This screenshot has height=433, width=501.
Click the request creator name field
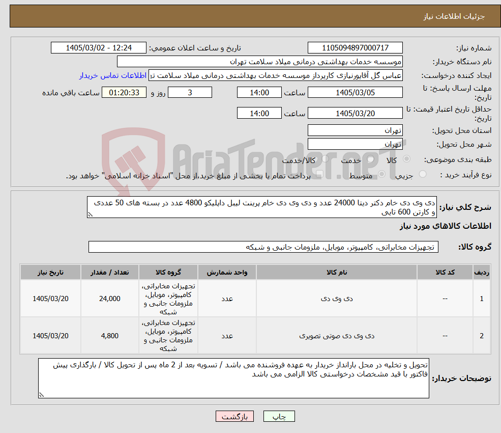point(275,75)
